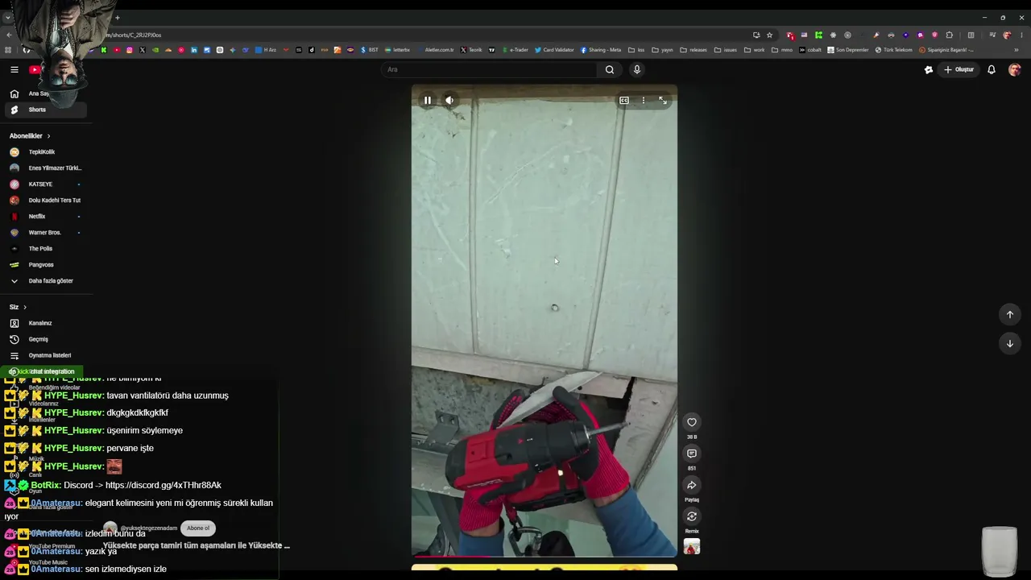Screen dimensions: 1031x580
Task: Go to the next Short
Action: click(1009, 343)
